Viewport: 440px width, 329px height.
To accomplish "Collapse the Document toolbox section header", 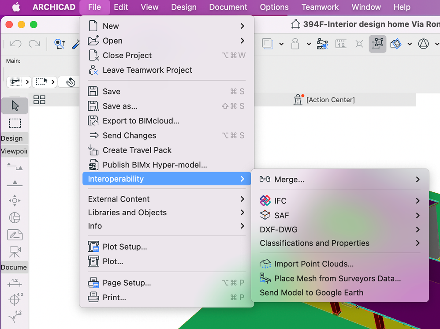I will (14, 267).
